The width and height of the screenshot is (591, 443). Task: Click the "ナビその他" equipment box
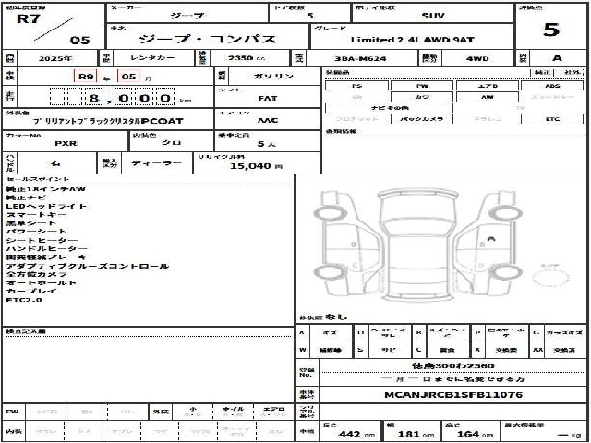tap(389, 108)
